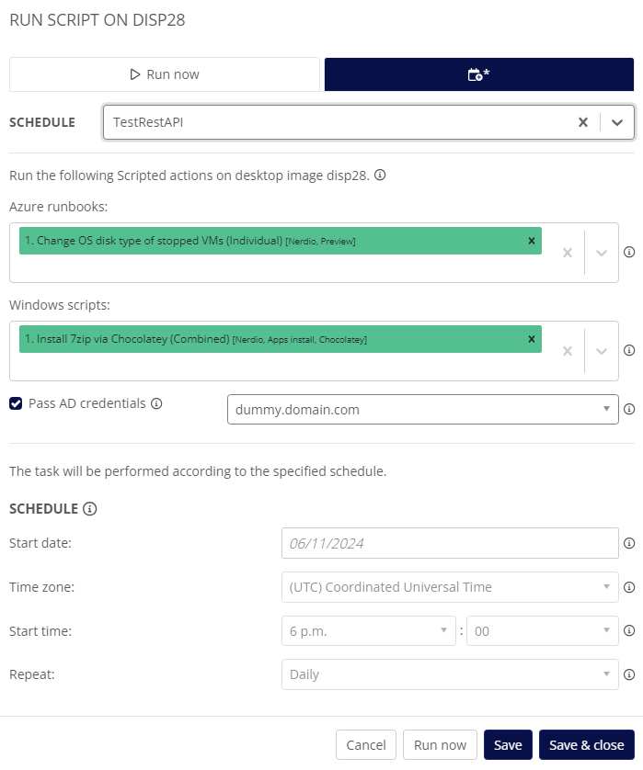Open info icon beside the domain dropdown

629,409
